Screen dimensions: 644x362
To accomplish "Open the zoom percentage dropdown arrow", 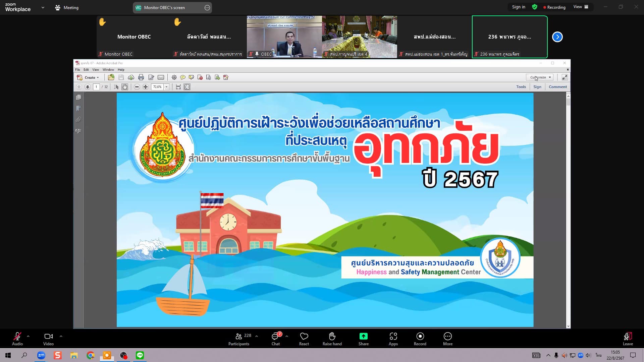I will [166, 87].
